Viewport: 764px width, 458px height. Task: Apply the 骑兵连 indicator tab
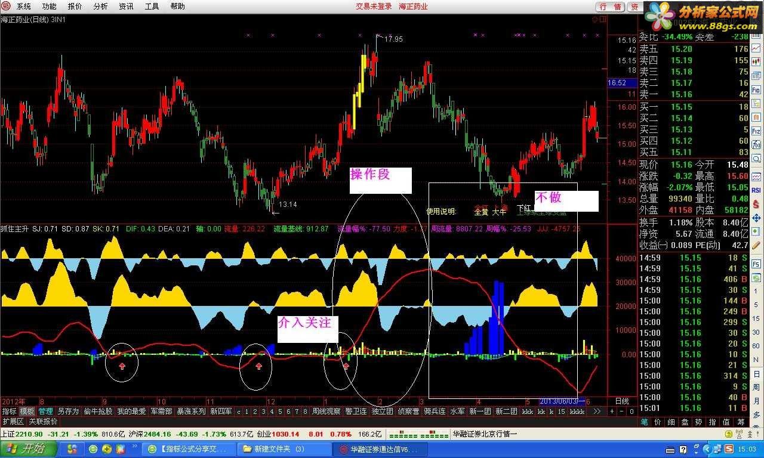point(435,411)
